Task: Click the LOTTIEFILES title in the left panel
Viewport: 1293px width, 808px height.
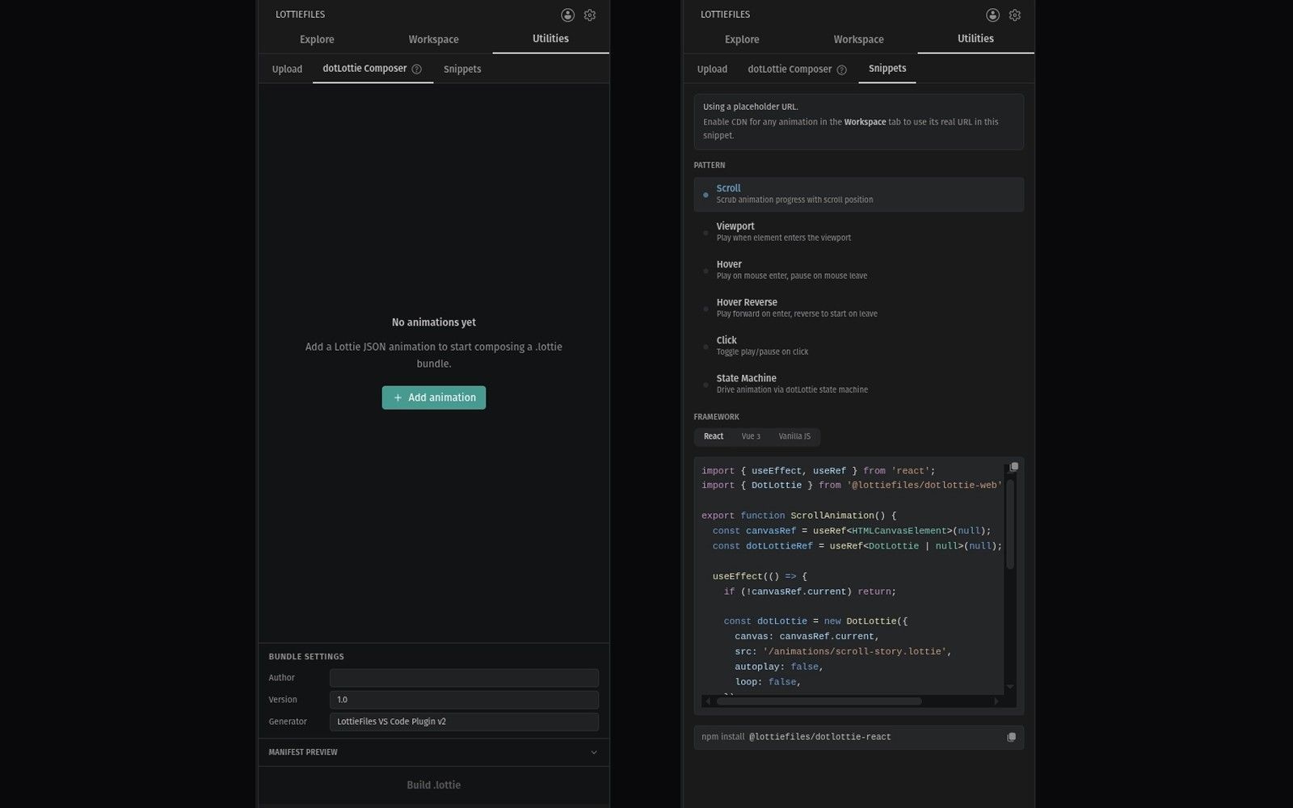Action: click(x=300, y=15)
